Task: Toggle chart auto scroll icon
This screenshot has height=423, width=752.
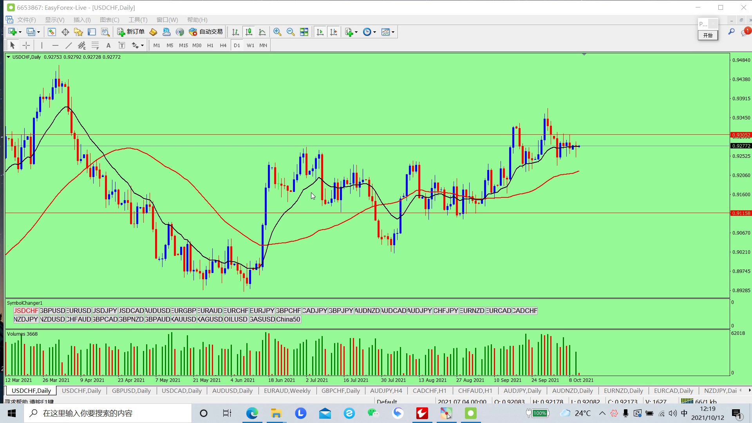Action: [320, 32]
